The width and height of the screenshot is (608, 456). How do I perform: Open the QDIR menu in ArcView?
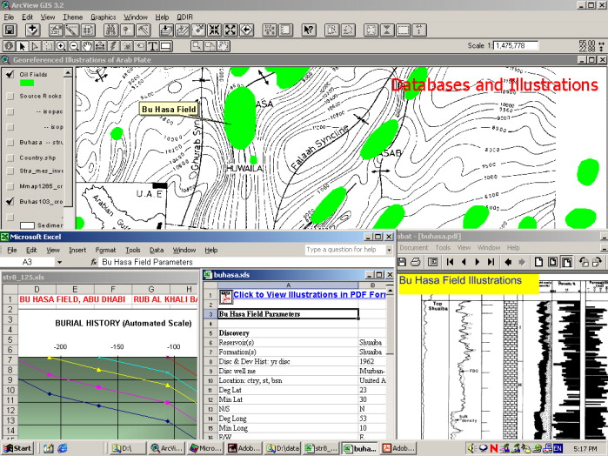[184, 17]
